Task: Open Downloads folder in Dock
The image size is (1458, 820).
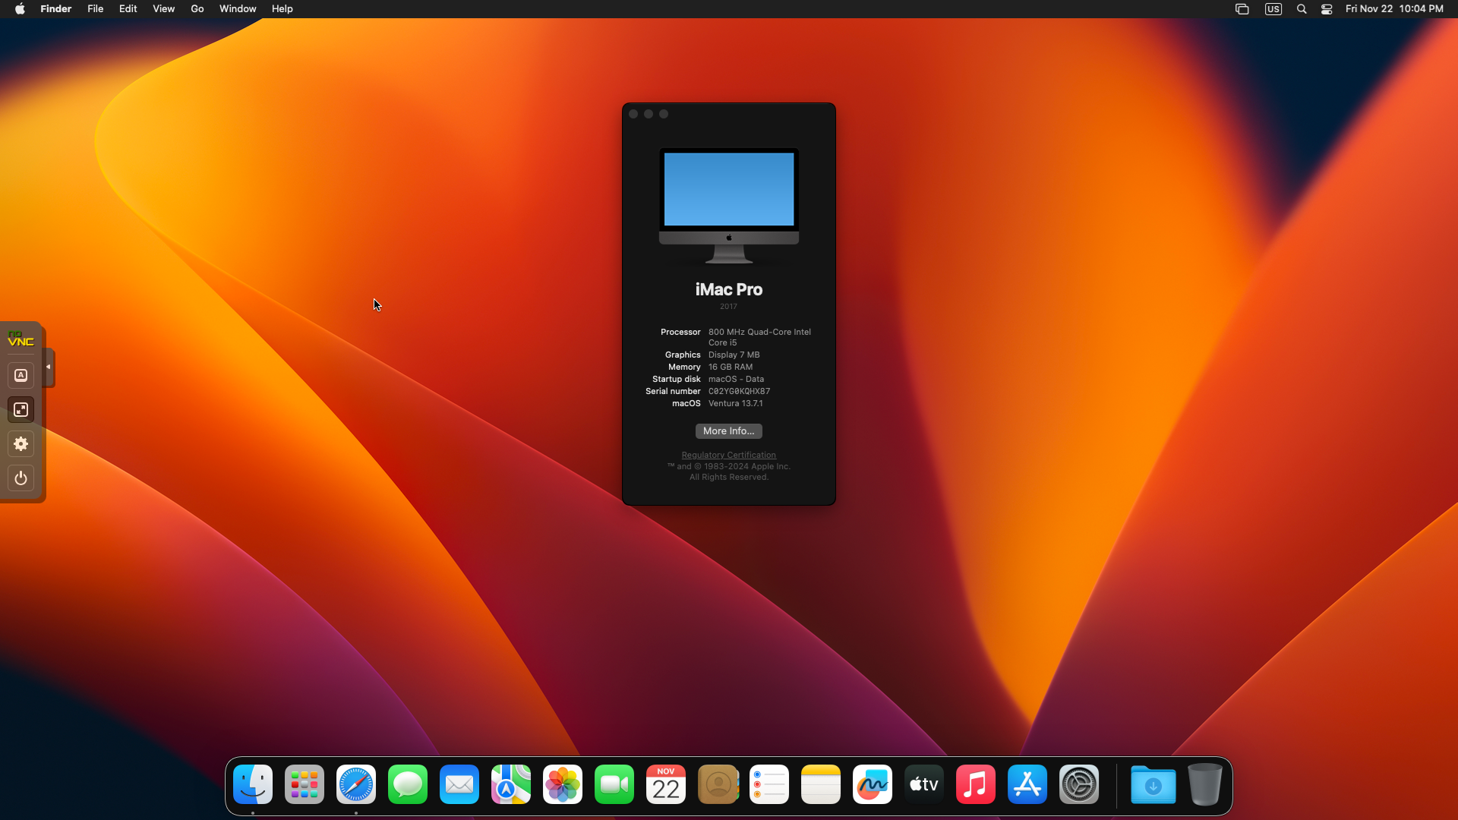Action: tap(1153, 784)
